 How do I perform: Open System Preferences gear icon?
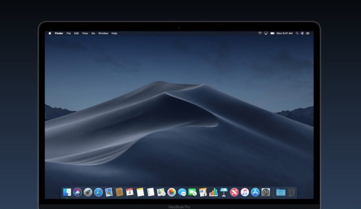click(x=266, y=192)
